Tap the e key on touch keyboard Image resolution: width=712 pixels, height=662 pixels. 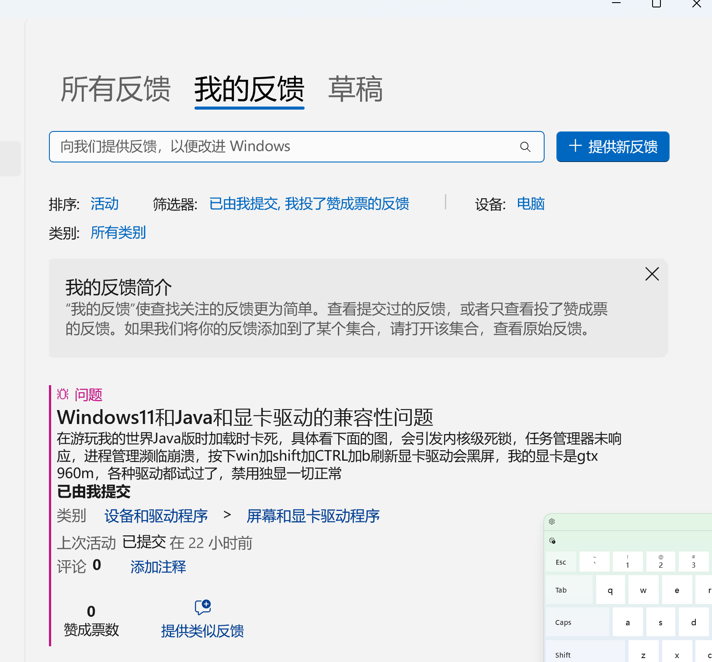[677, 590]
